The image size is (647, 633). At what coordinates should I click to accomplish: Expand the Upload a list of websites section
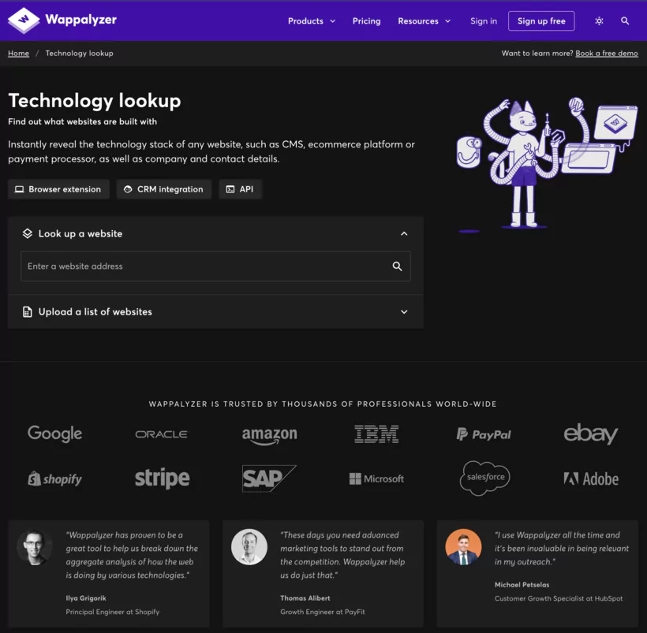[403, 311]
